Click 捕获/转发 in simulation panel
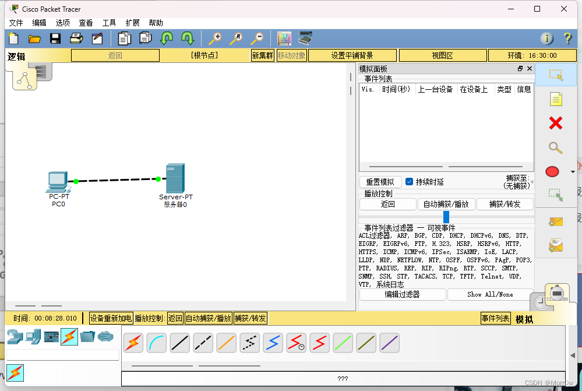Image resolution: width=582 pixels, height=391 pixels. (505, 204)
